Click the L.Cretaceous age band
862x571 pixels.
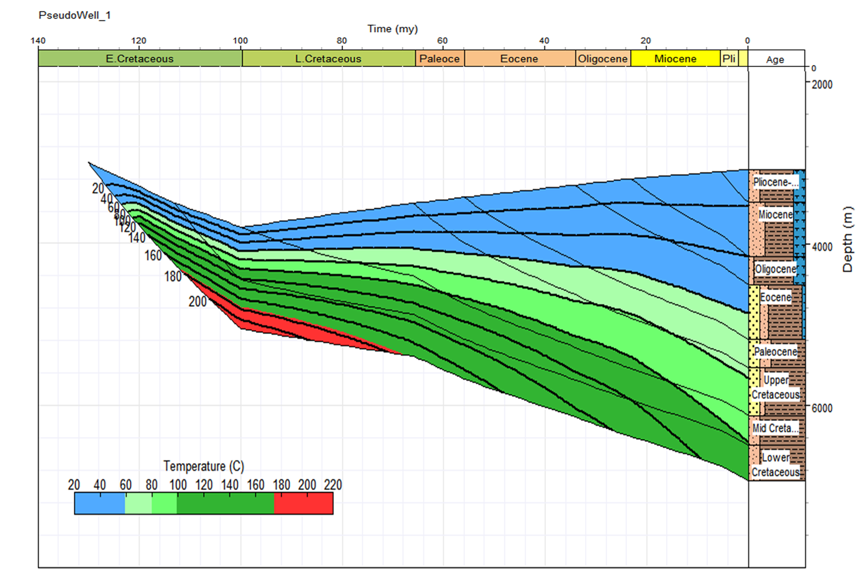[x=328, y=59]
